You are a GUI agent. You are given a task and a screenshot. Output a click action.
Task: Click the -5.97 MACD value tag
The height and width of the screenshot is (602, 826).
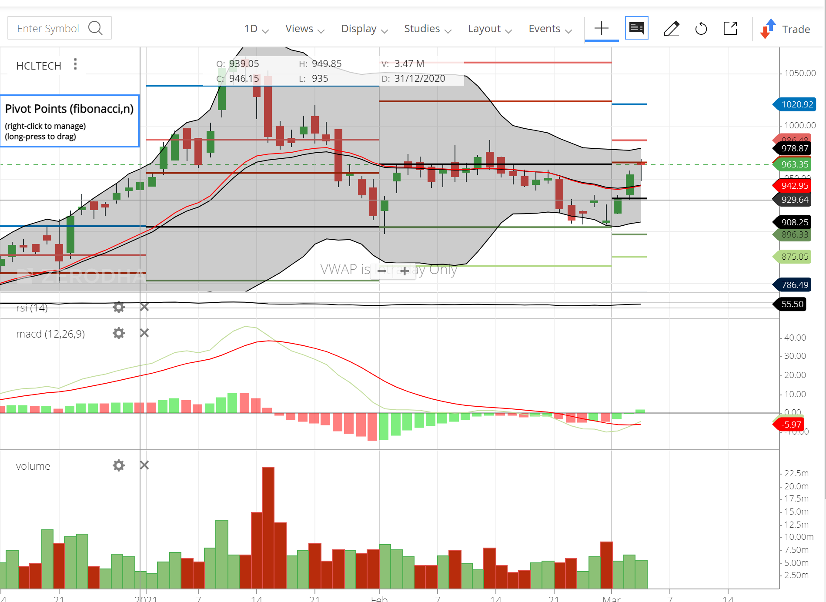click(x=789, y=425)
